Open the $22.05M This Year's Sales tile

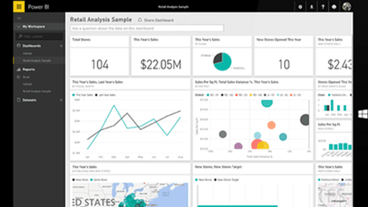161,56
